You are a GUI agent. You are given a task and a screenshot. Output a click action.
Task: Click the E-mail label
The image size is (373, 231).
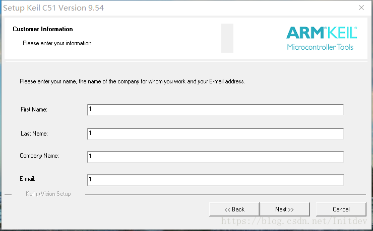27,179
